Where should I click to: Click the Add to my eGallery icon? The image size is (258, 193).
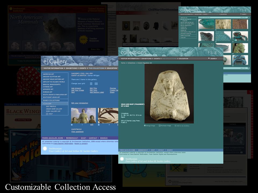pos(175,126)
